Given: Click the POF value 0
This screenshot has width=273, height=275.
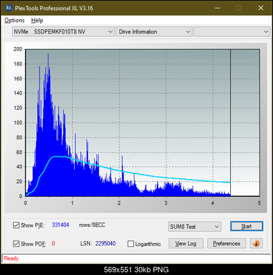Looking at the screenshot, I should (54, 244).
